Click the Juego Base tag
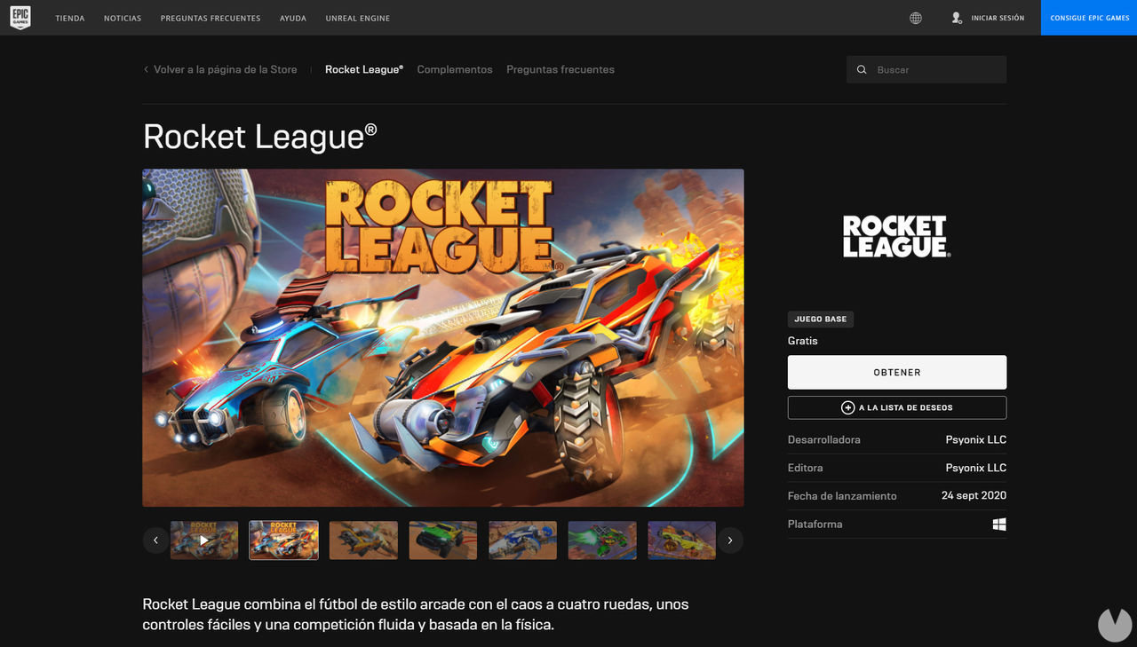Viewport: 1137px width, 647px height. 821,320
